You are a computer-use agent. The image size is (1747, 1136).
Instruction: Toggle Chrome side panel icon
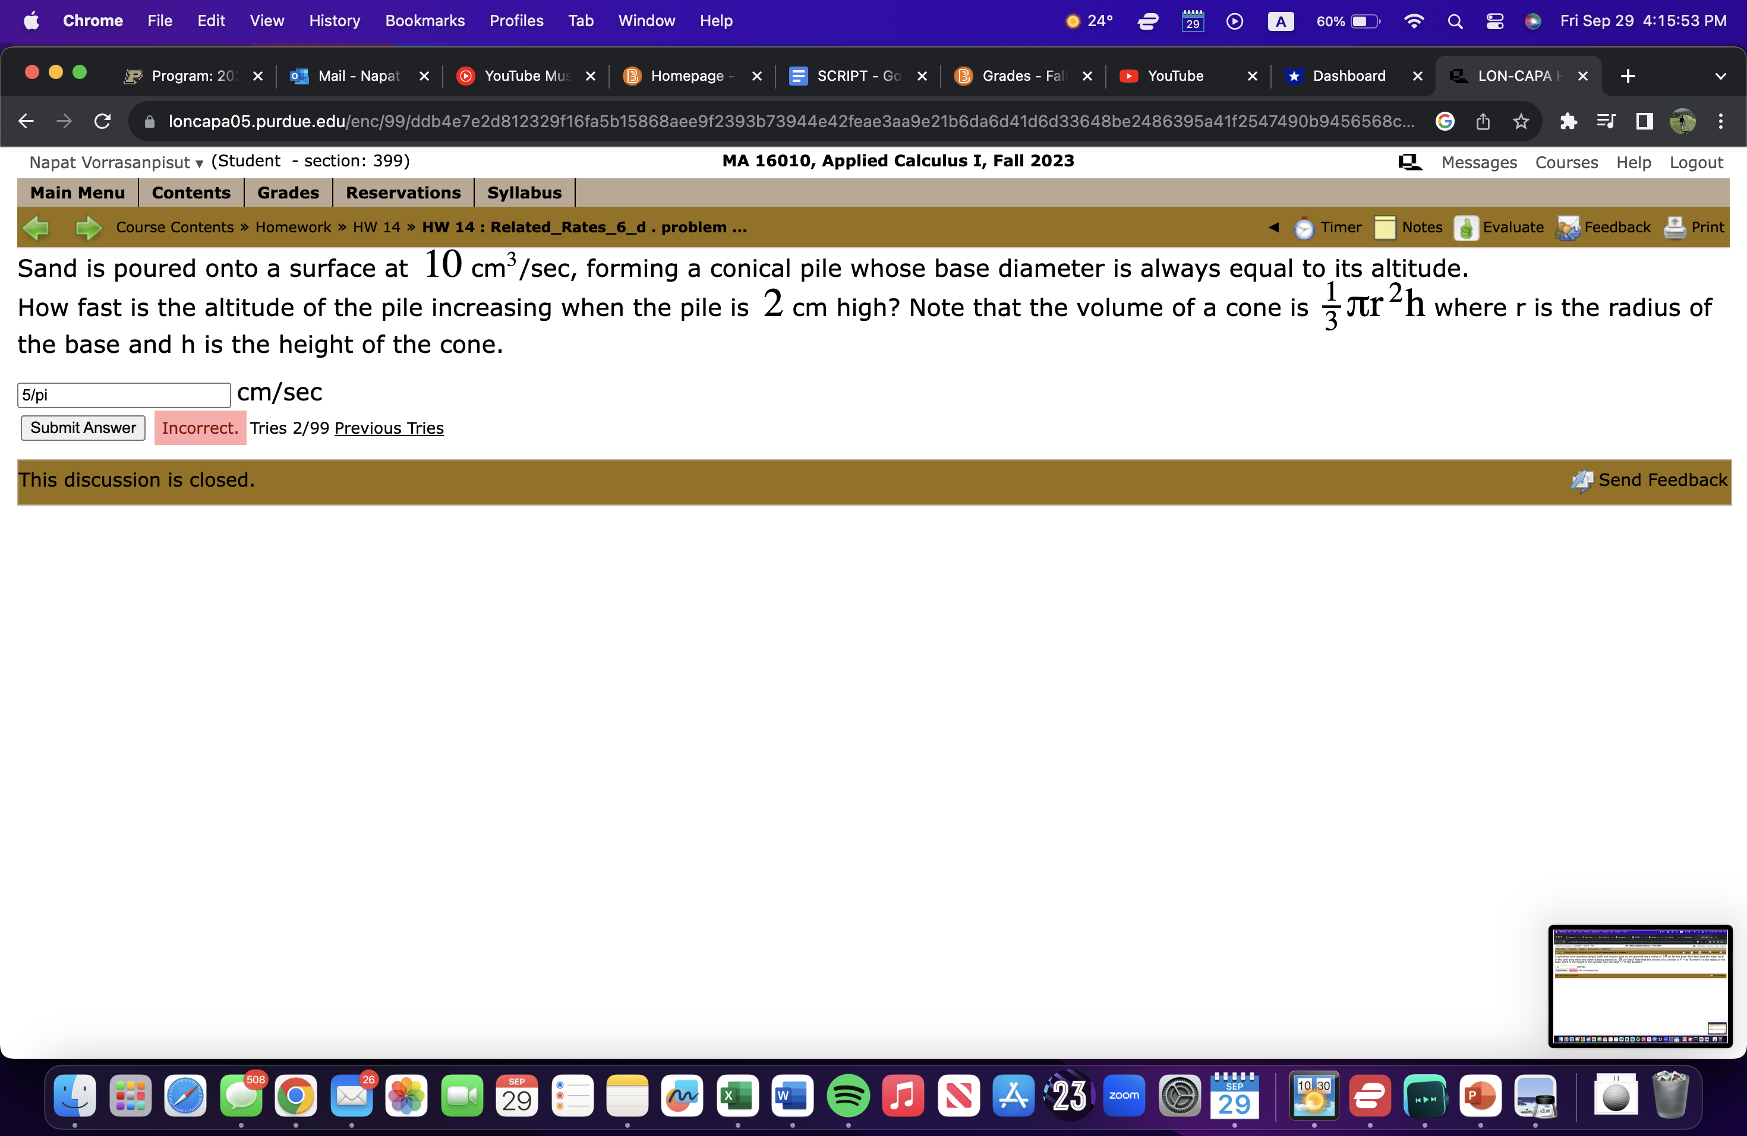coord(1644,121)
